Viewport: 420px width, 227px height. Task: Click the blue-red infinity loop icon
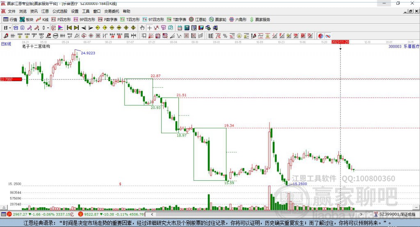(x=328, y=36)
